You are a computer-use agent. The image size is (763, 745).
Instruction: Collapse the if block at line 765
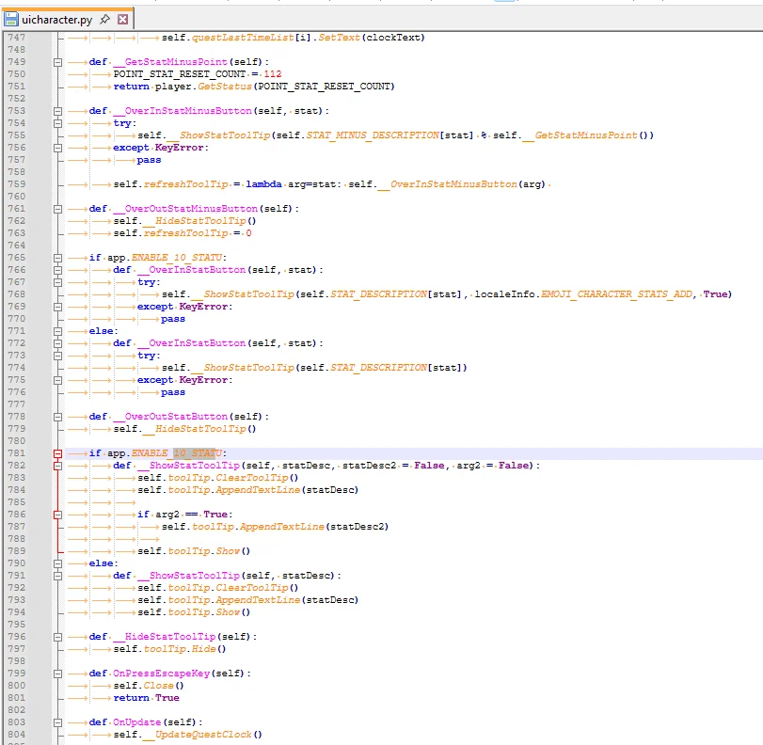(x=58, y=258)
